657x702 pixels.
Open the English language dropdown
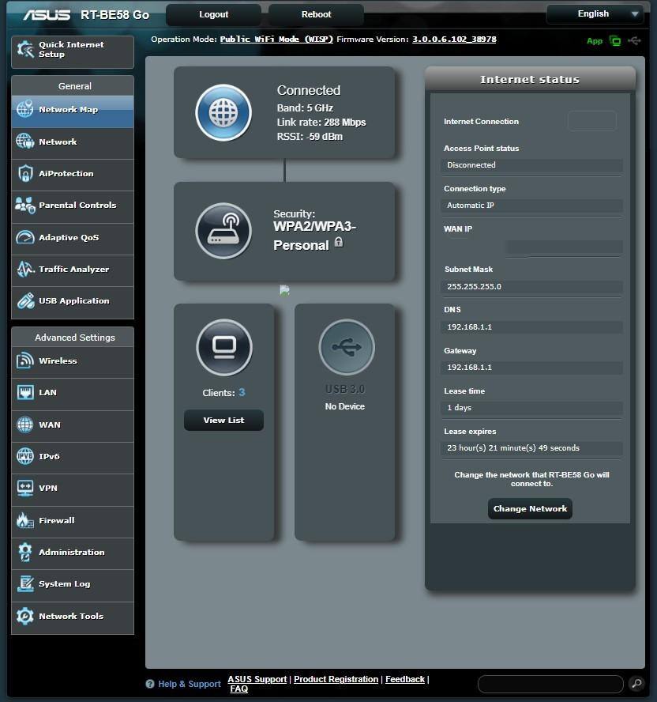(595, 13)
